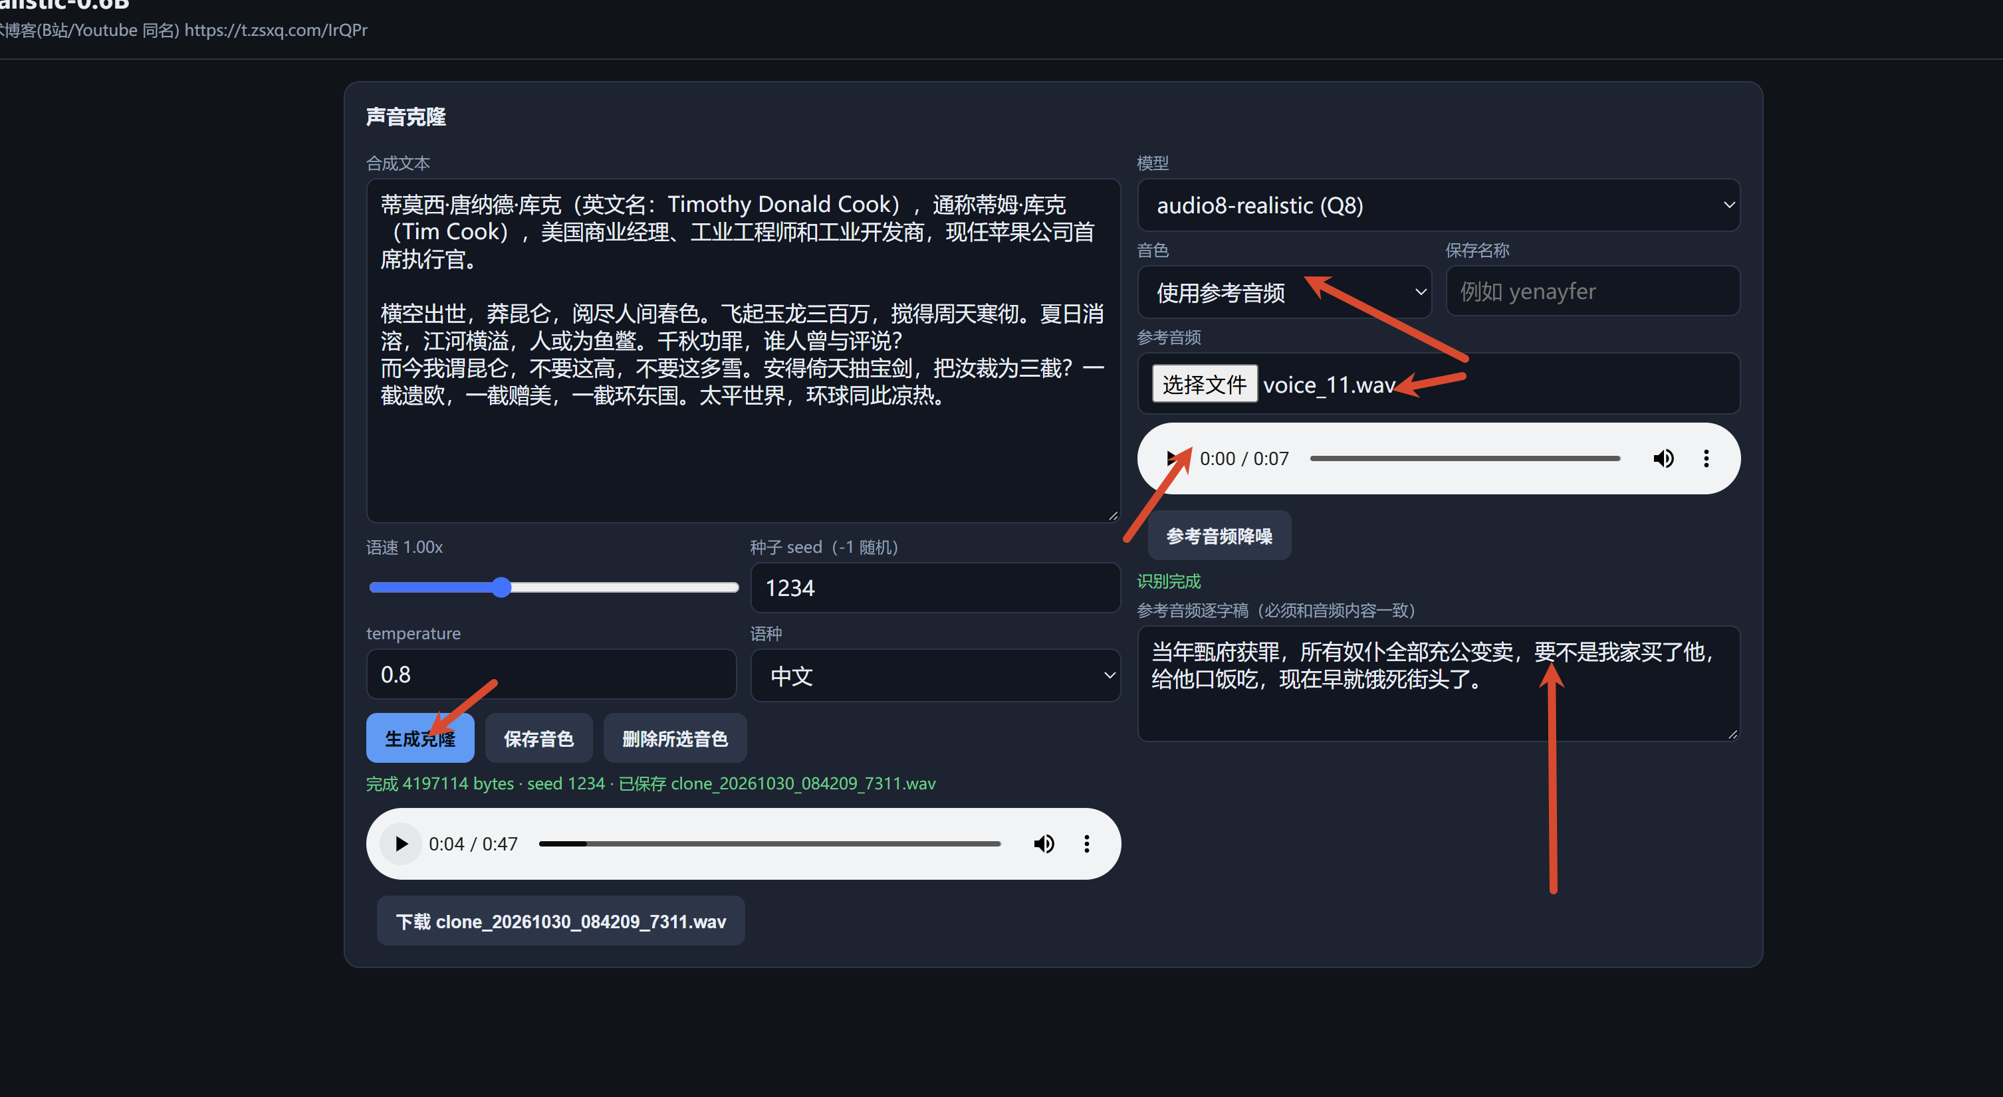
Task: Click the resize handle of transcript box
Action: click(x=1732, y=734)
